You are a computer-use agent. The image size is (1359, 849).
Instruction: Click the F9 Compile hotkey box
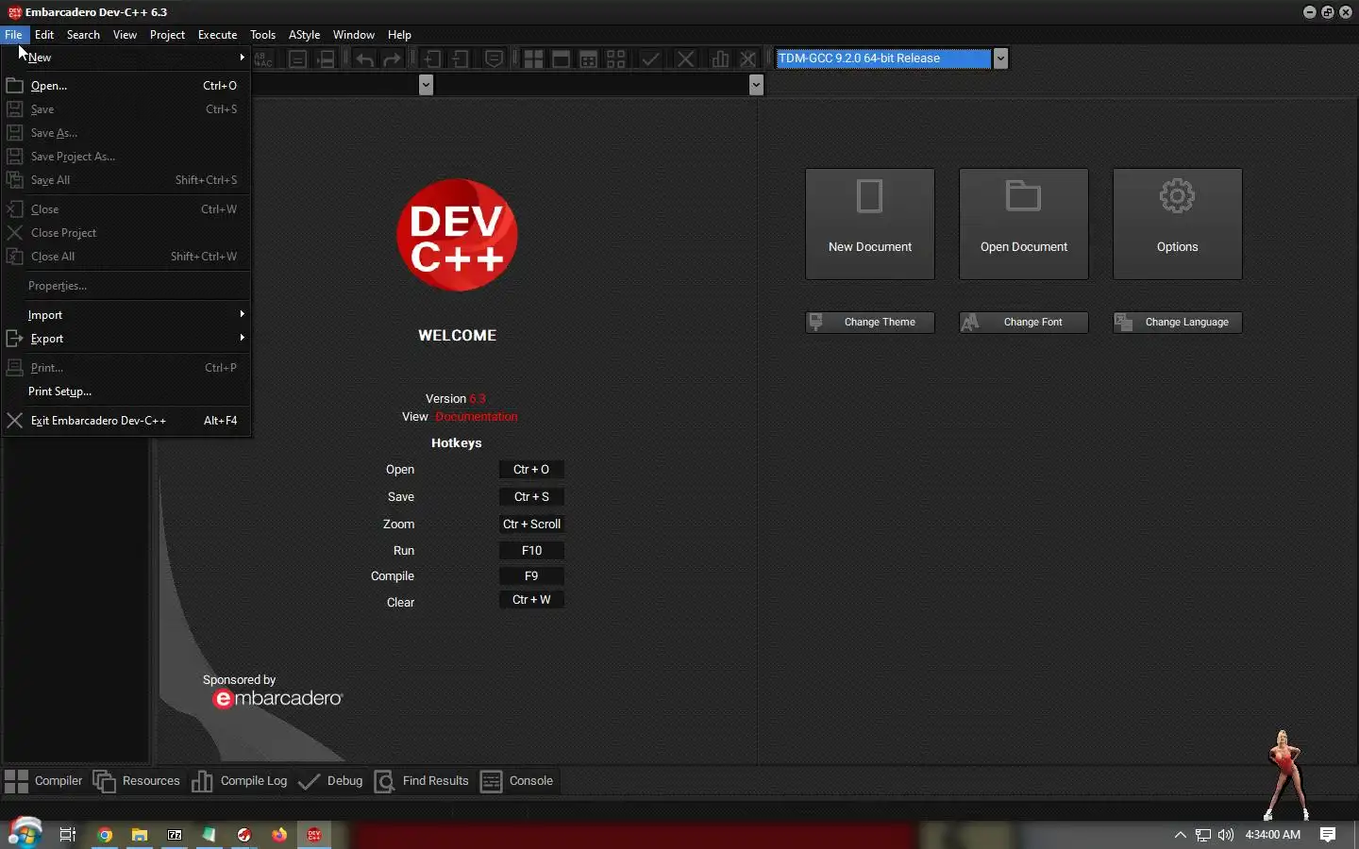[x=531, y=576]
